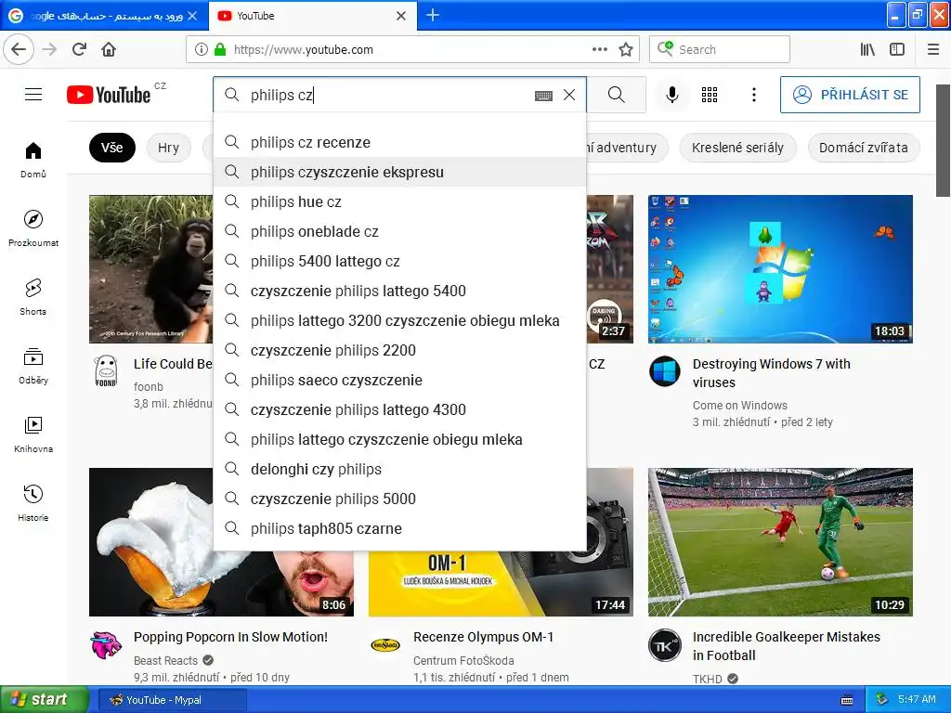Click the chimpanzee video thumbnail

coord(151,269)
